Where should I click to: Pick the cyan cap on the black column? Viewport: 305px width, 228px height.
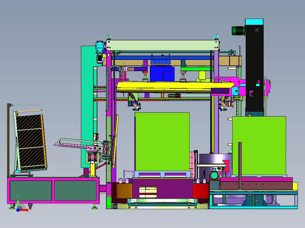click(x=254, y=22)
